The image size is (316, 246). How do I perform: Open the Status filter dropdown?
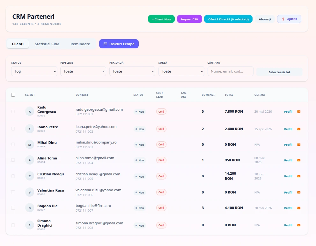tap(34, 71)
